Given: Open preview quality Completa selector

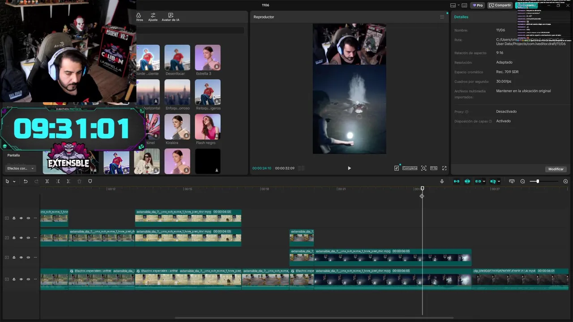Looking at the screenshot, I should pos(410,168).
